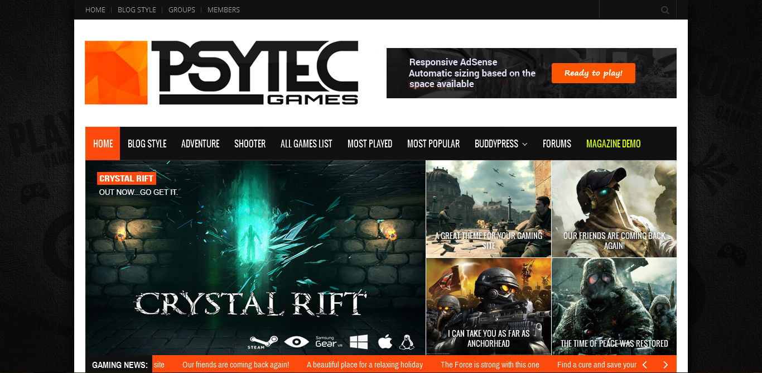Click ticker item 'The Force is strong with this one'

coord(490,365)
